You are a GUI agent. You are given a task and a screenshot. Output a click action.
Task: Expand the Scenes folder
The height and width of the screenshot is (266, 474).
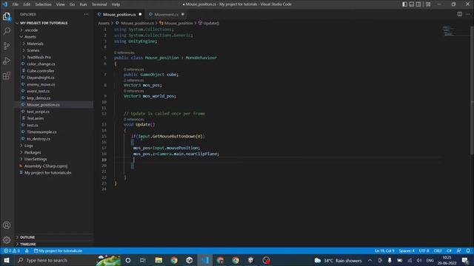pyautogui.click(x=31, y=50)
